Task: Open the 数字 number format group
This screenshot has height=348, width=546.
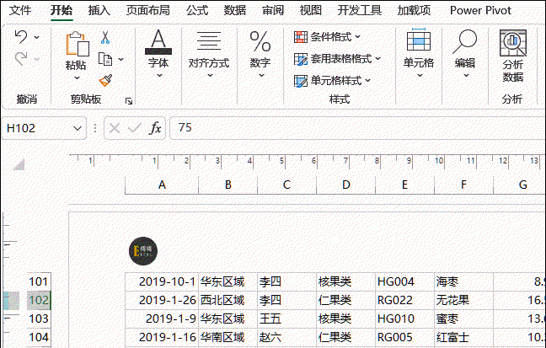Action: 260,54
